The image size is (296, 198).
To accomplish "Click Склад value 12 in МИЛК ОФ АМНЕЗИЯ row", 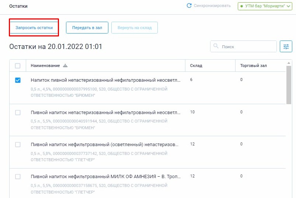I will pyautogui.click(x=192, y=176).
